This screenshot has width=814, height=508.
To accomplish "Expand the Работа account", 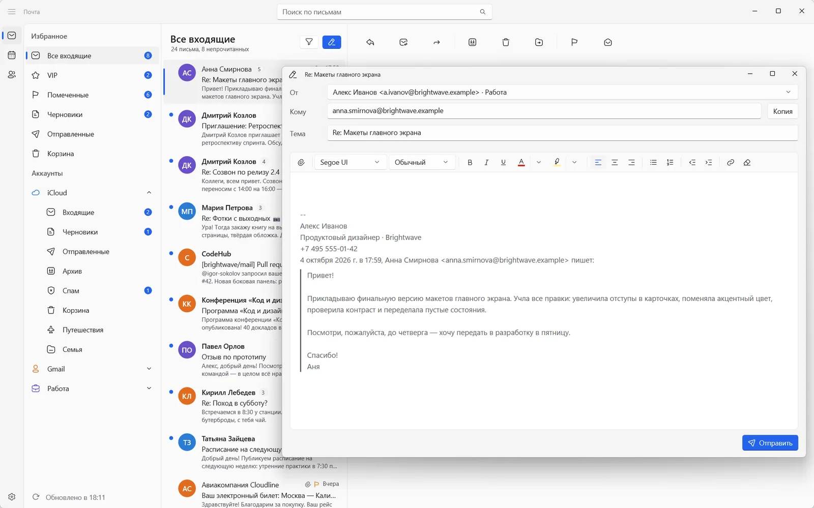I will click(149, 389).
